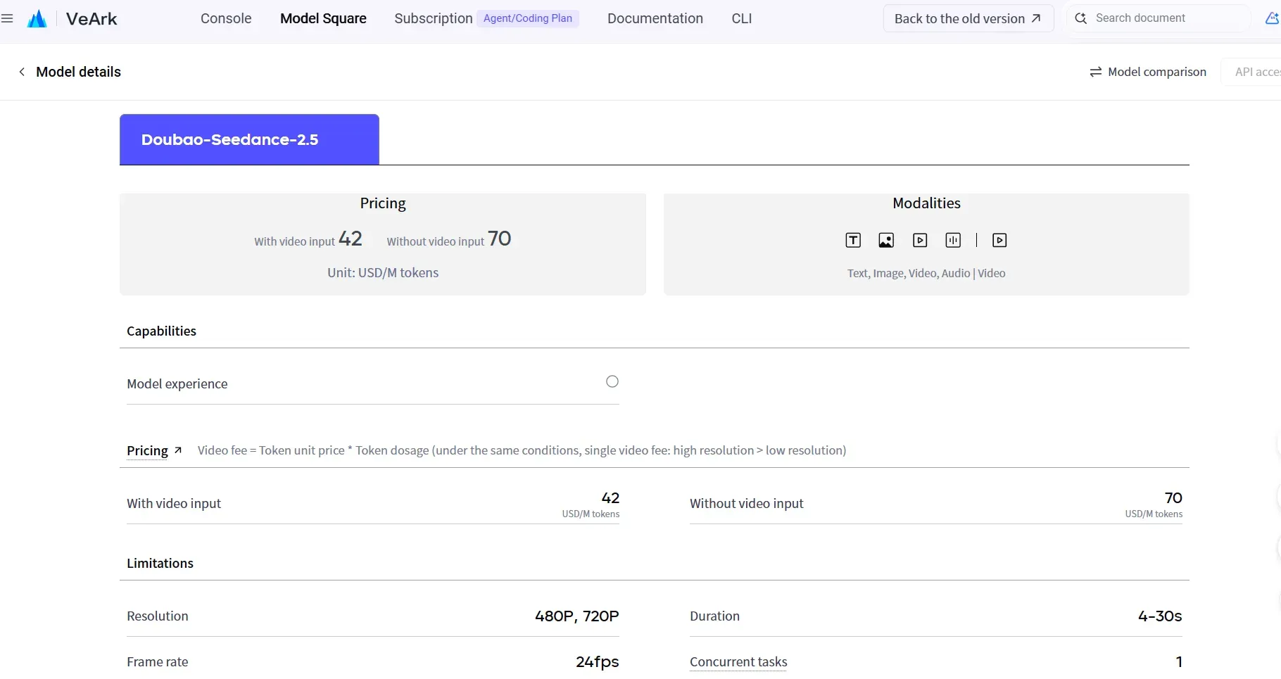1281x679 pixels.
Task: Click the Video input modality icon
Action: (x=920, y=241)
